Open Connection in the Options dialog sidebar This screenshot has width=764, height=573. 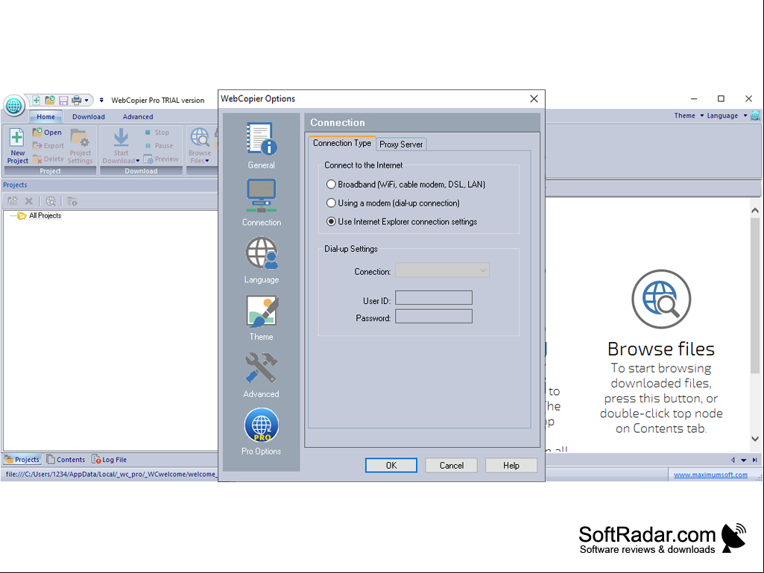pyautogui.click(x=261, y=203)
